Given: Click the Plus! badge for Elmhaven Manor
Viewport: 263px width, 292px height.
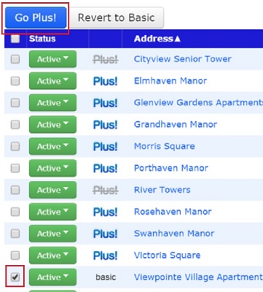Looking at the screenshot, I should [106, 81].
